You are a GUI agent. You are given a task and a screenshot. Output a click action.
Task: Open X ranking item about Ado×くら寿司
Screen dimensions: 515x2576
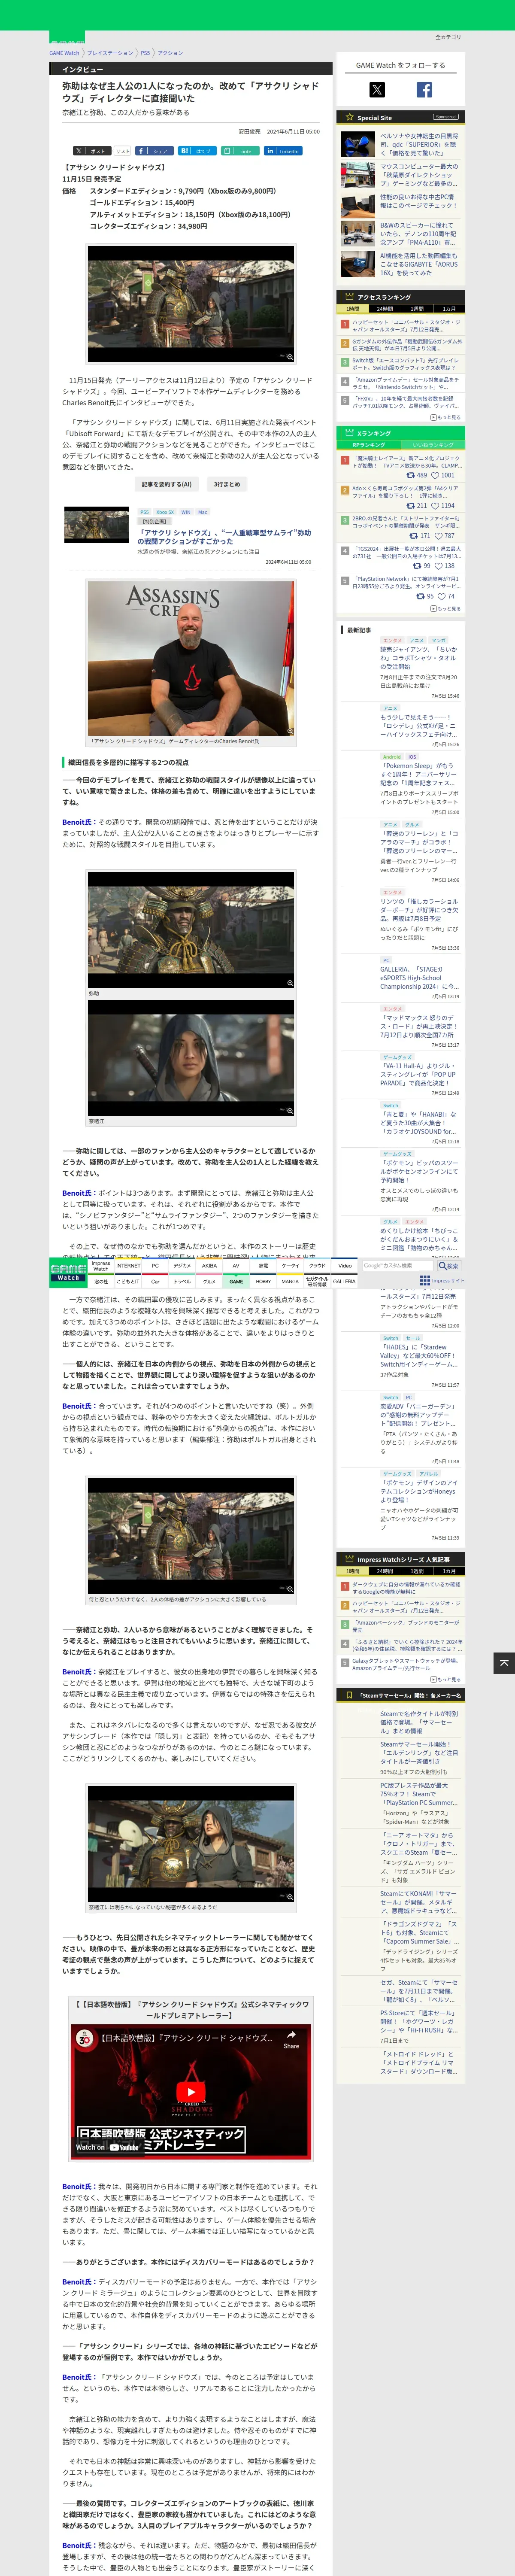tap(406, 492)
